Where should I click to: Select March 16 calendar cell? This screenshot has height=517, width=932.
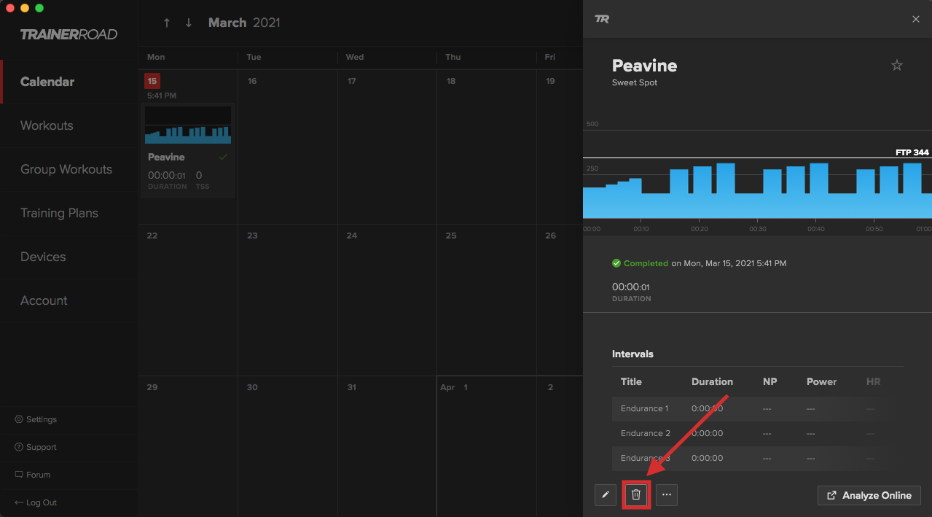coord(288,147)
